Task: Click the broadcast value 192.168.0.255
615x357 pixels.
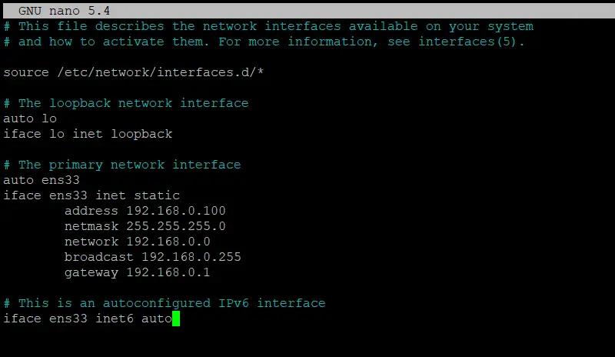Action: click(191, 257)
